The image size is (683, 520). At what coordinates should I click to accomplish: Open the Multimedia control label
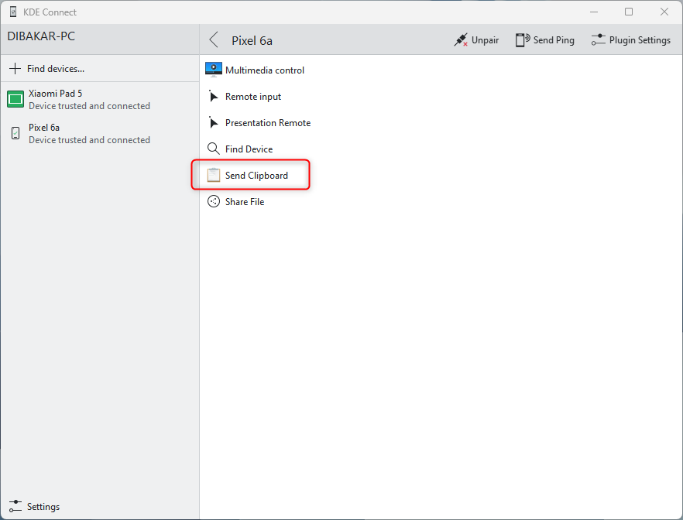tap(264, 70)
